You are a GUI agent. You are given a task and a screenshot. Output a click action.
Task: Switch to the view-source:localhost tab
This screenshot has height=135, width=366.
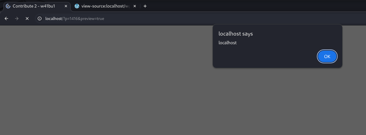[104, 6]
